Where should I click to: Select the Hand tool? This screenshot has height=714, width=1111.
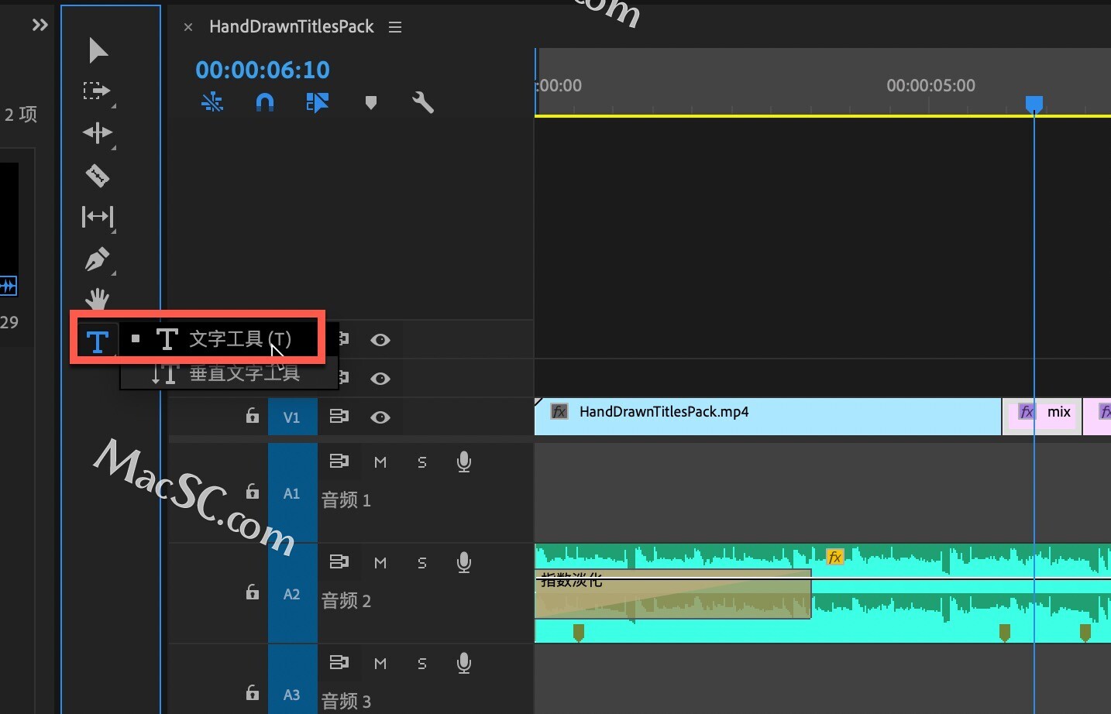[98, 298]
